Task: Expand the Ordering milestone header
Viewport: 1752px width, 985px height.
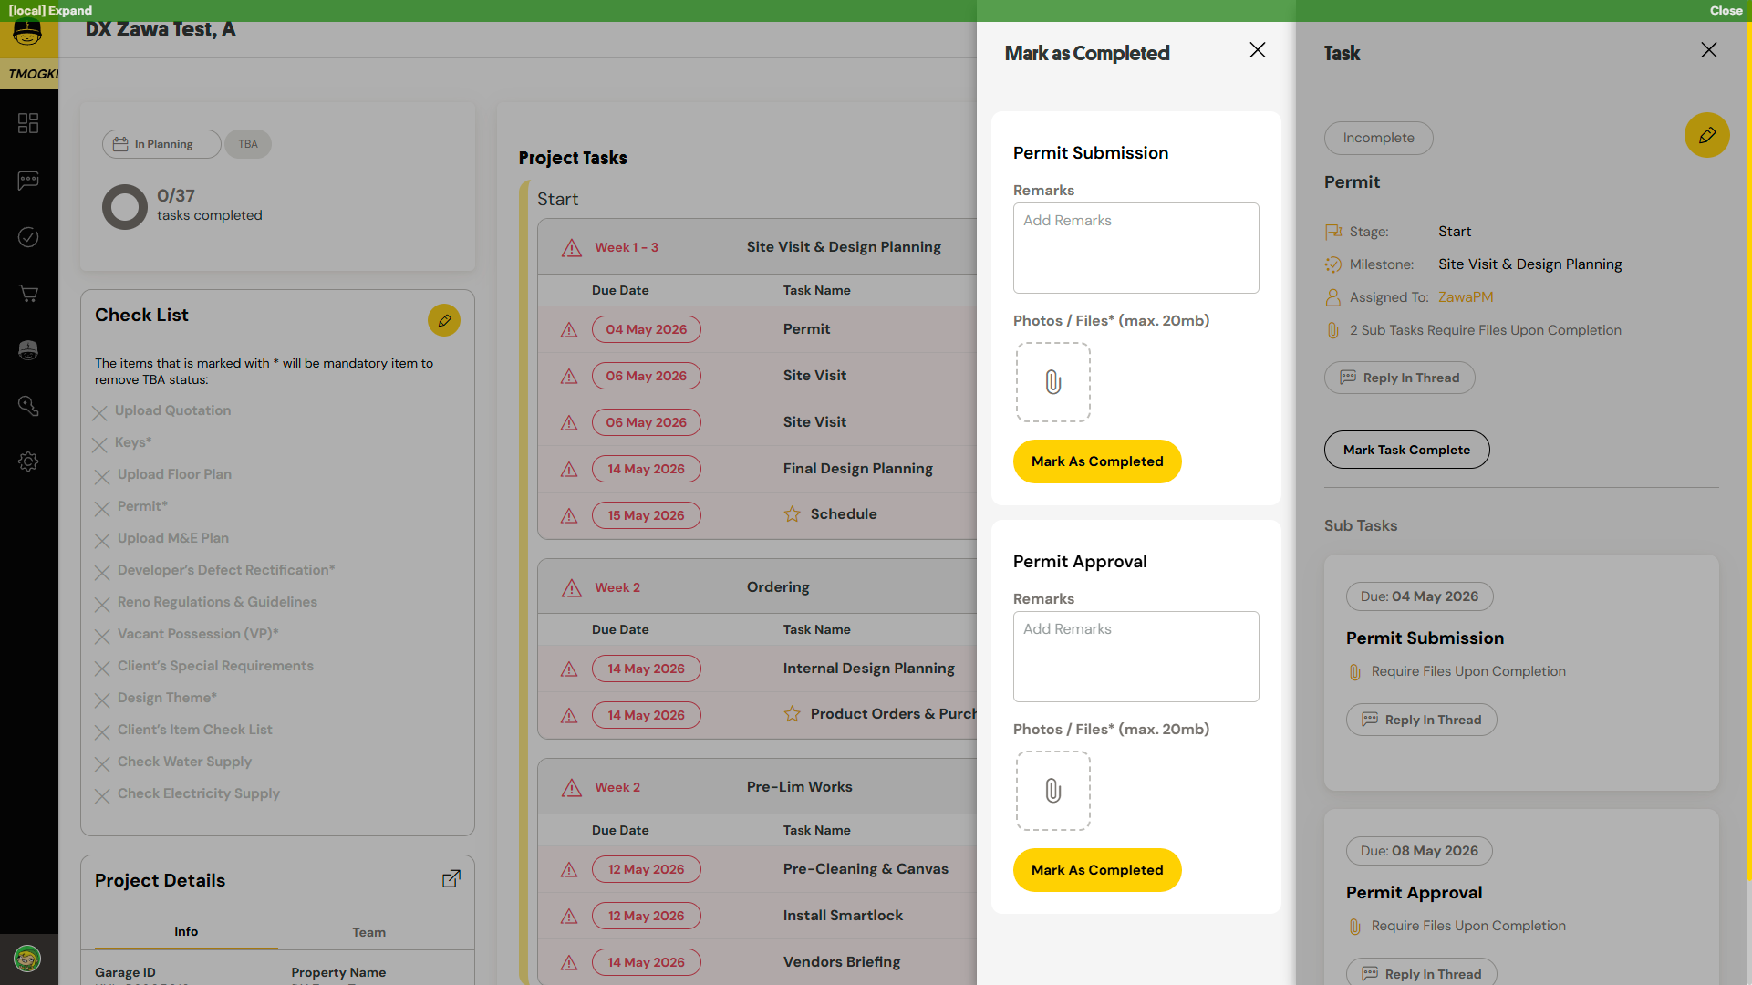Action: (x=757, y=587)
